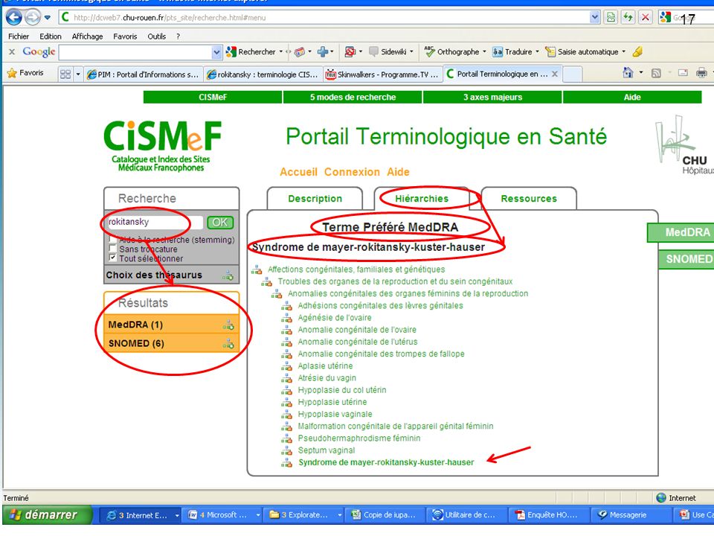Toggle the Sans troncature checkbox
714x536 pixels.
[112, 249]
